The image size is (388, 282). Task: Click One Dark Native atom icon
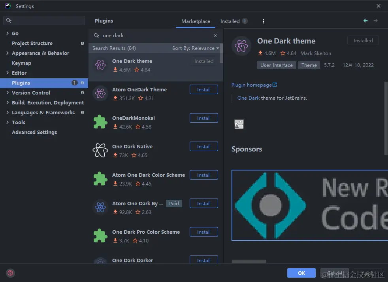(x=100, y=150)
